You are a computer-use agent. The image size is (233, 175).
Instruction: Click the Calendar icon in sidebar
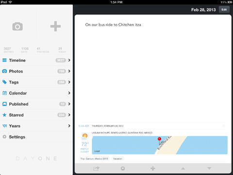(x=4, y=93)
